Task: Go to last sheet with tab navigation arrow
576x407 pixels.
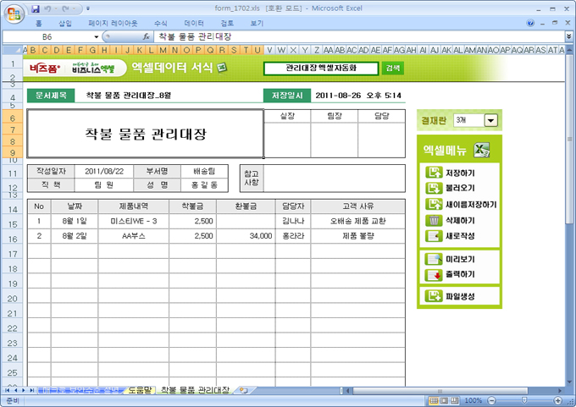Action: tap(31, 390)
